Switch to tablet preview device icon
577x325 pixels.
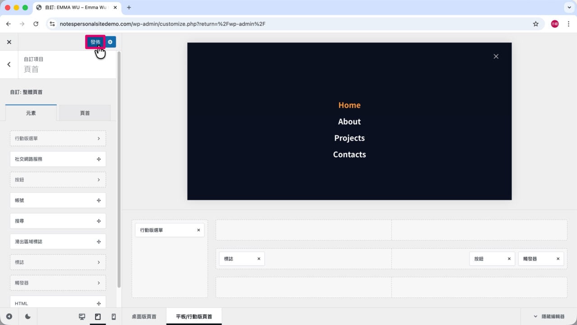[x=98, y=317]
